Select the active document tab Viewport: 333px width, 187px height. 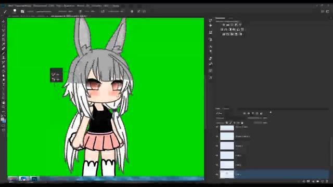[69, 16]
